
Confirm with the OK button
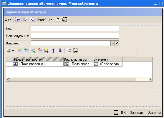click(x=123, y=113)
